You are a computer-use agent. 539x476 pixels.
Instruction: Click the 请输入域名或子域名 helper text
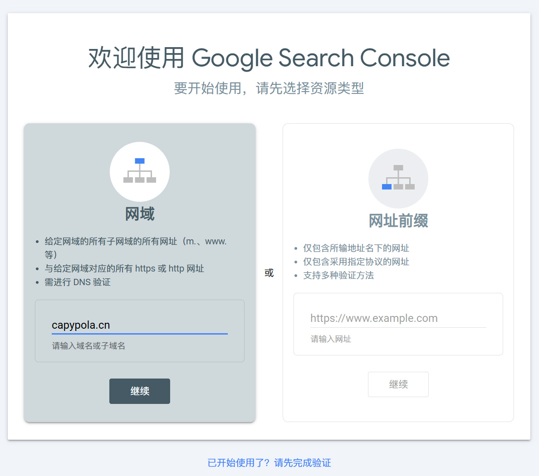point(89,346)
